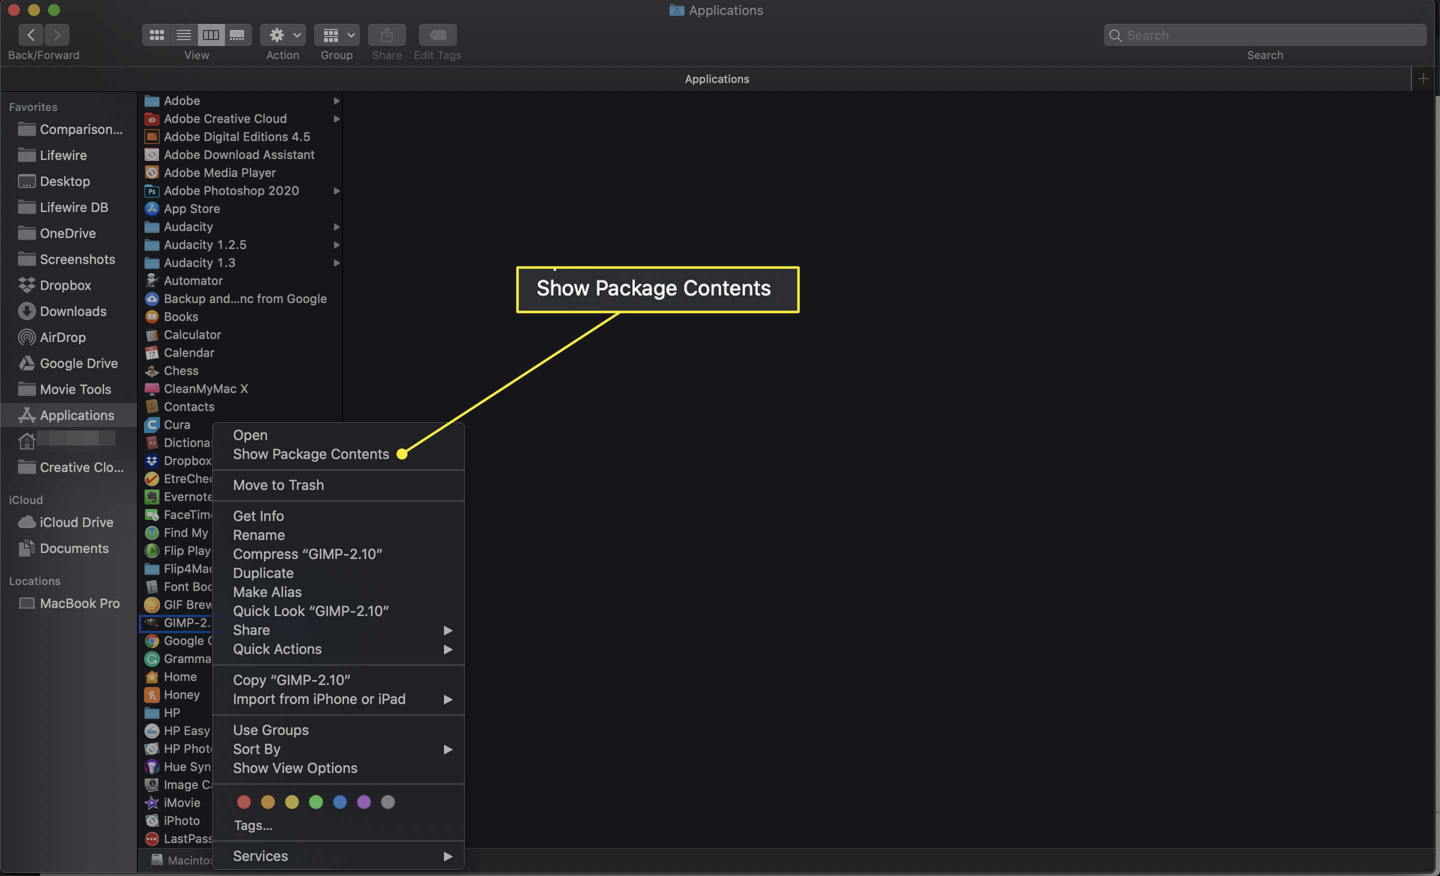The height and width of the screenshot is (876, 1440).
Task: Apply the red tag color
Action: click(243, 802)
